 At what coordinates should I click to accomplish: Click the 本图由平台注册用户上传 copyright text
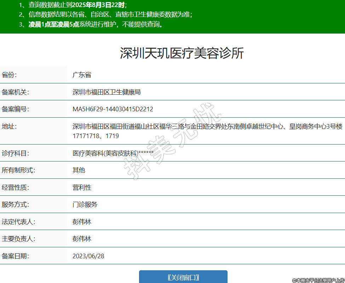coord(318,280)
